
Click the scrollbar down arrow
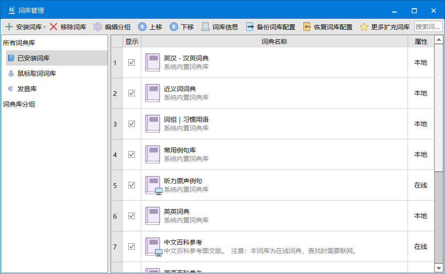tap(439, 268)
